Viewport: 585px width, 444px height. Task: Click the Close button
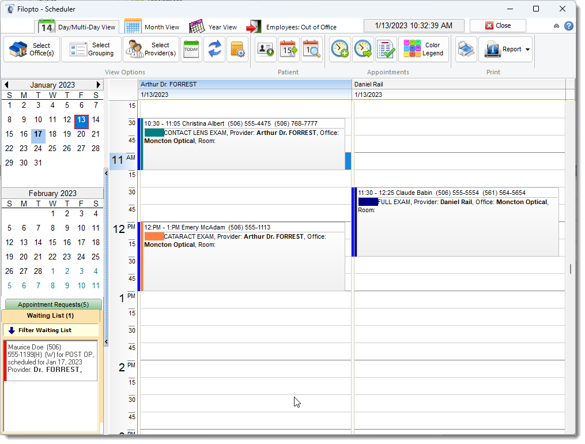click(x=497, y=25)
